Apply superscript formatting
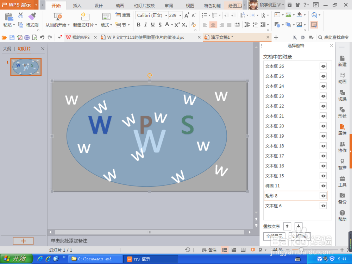 click(x=177, y=25)
